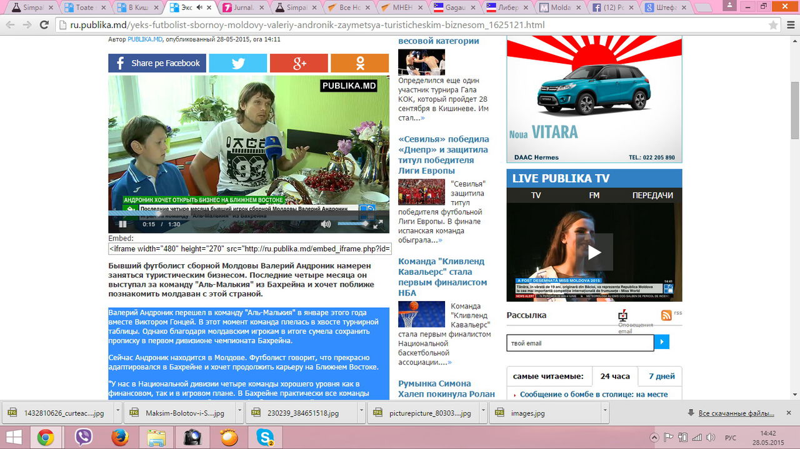
Task: Open the PUBLIKA.MD author link
Action: (x=145, y=39)
